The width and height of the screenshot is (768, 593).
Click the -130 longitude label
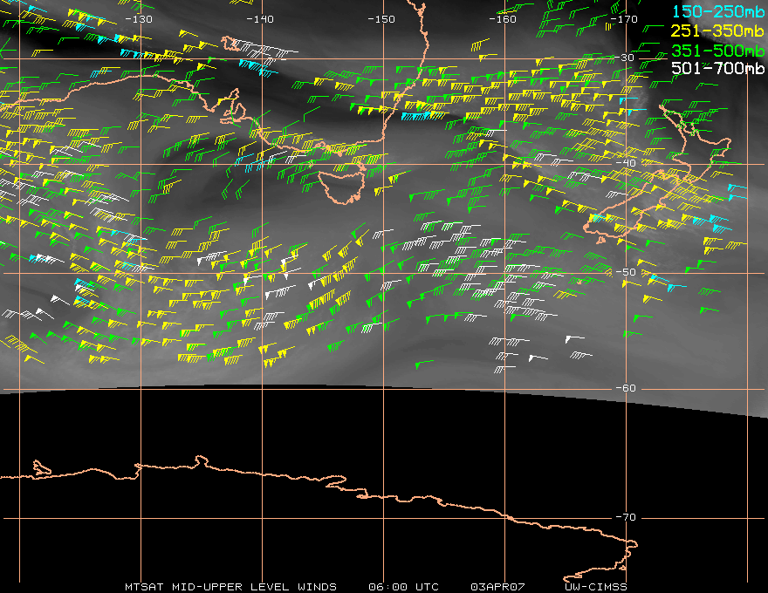[139, 18]
